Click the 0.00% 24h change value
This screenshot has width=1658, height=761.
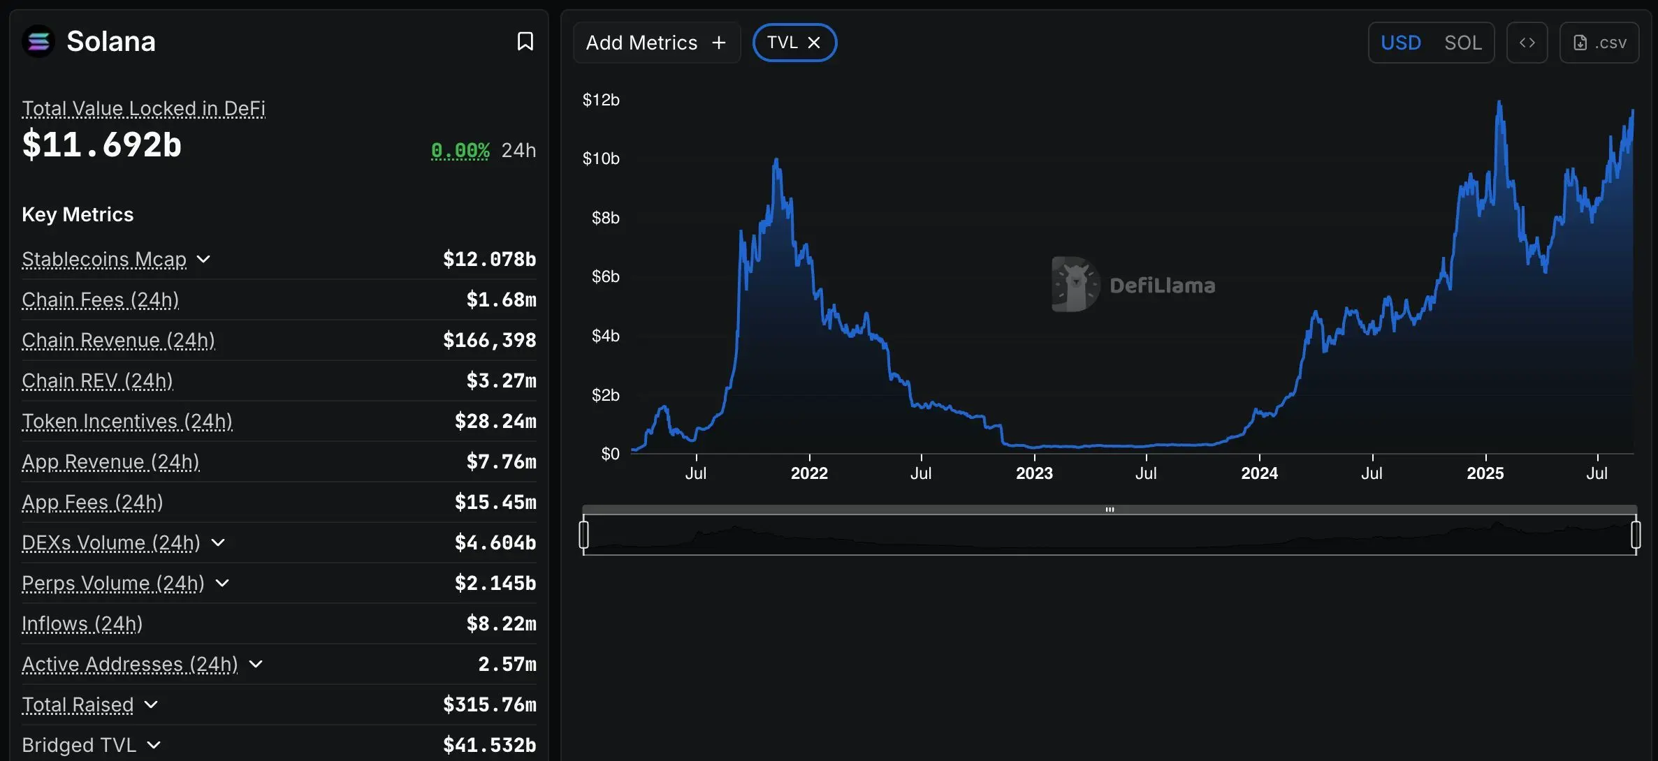pos(460,150)
